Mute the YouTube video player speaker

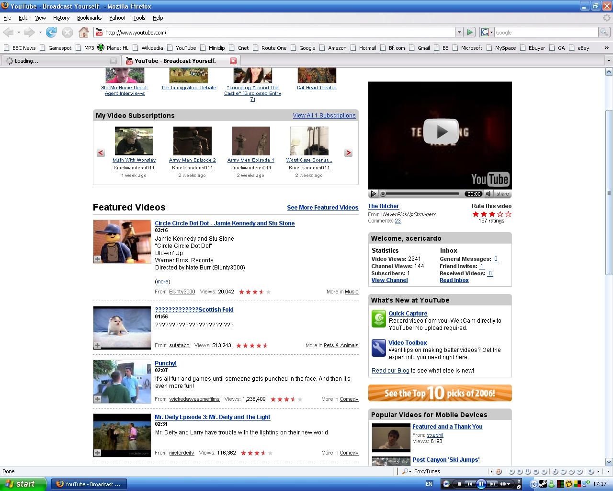click(x=489, y=194)
